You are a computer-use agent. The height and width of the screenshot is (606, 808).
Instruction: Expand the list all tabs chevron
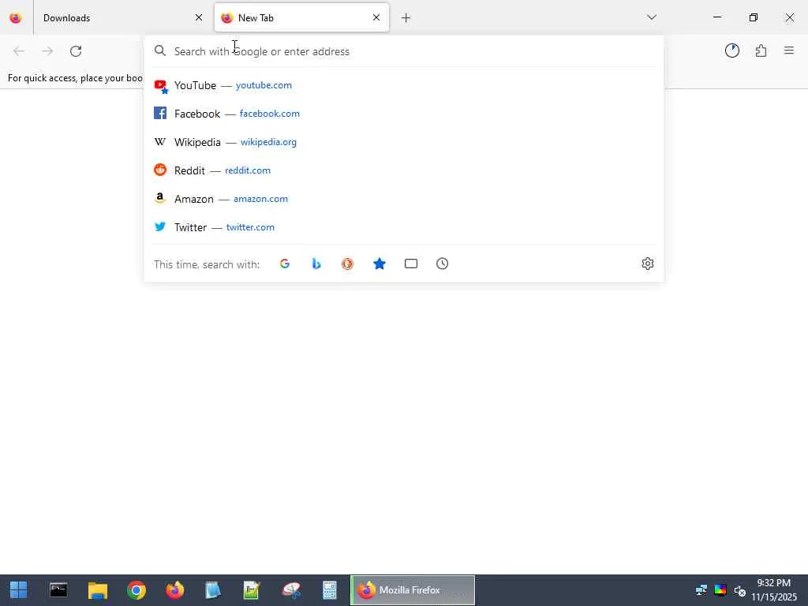tap(652, 17)
